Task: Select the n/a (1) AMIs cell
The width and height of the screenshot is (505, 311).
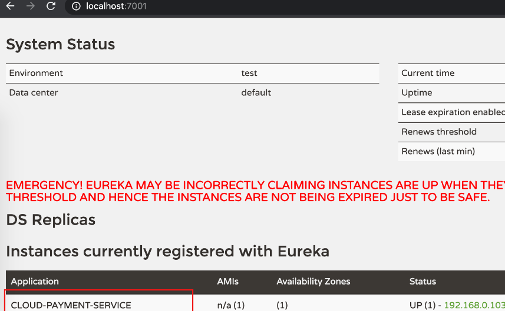Action: (x=231, y=305)
